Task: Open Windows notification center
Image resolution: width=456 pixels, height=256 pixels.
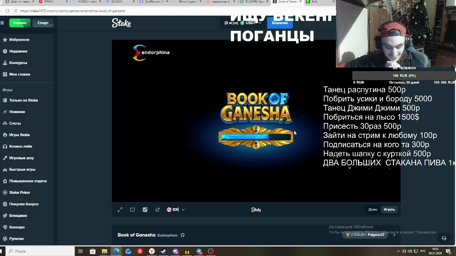Action: click(449, 251)
